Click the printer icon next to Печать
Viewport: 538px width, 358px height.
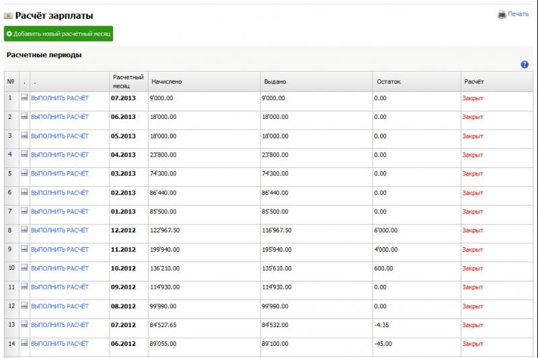click(502, 14)
